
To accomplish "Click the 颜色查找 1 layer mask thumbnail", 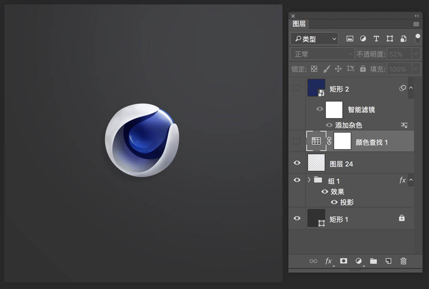I will tap(342, 141).
